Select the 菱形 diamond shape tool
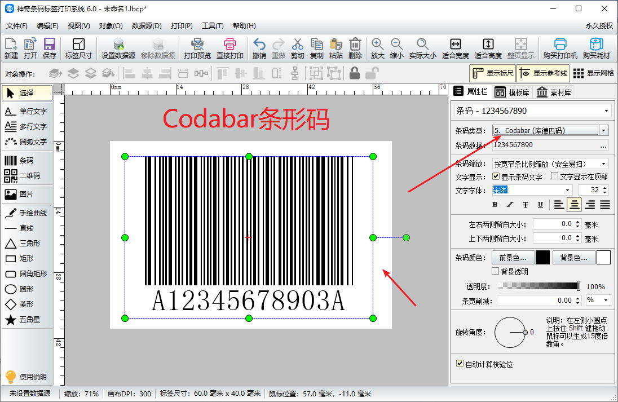The width and height of the screenshot is (618, 402). 27,304
